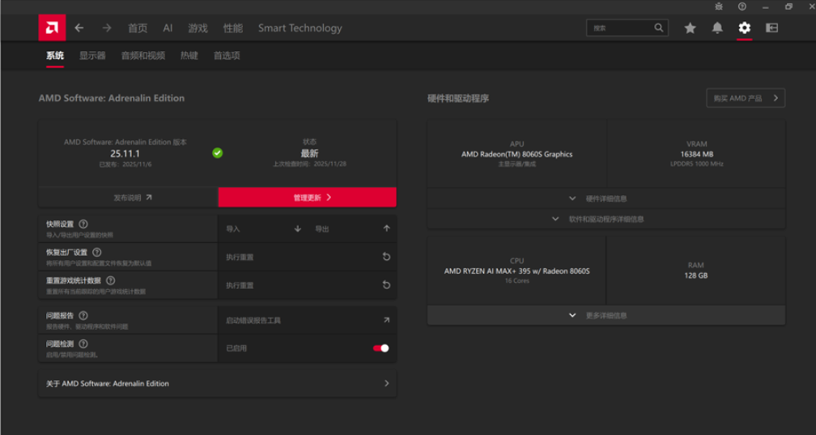Click the search input field

click(x=627, y=28)
